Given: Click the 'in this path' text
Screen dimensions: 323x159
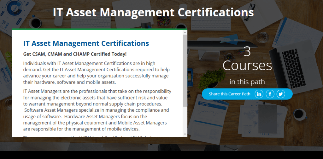Looking at the screenshot, I should pyautogui.click(x=247, y=82).
